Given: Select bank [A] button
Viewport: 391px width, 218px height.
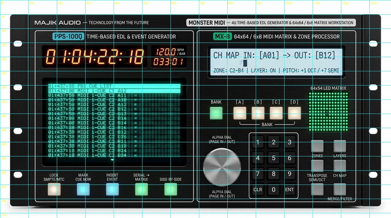Looking at the screenshot, I should (x=239, y=113).
